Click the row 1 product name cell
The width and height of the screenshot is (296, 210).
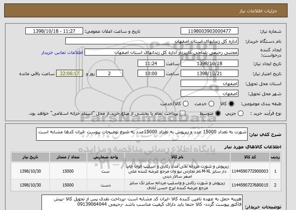177,171
